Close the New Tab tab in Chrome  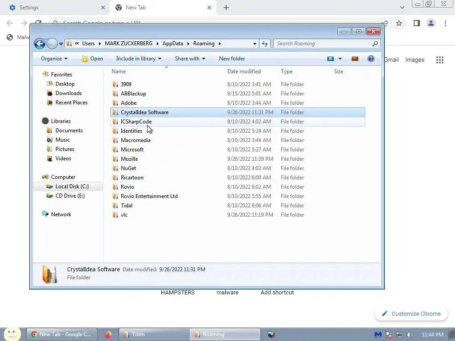click(x=209, y=8)
